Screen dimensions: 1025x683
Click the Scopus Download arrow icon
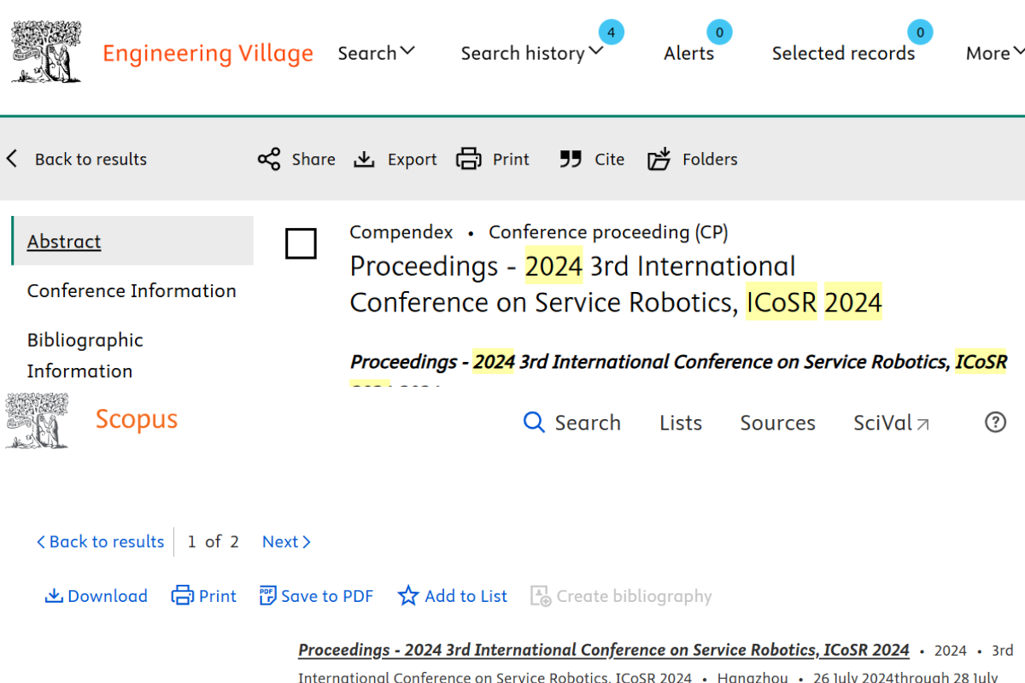(54, 596)
